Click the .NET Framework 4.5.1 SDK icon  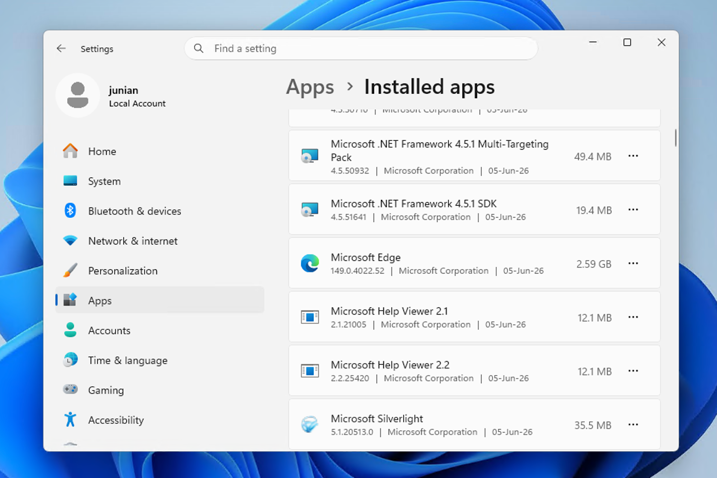(x=310, y=210)
